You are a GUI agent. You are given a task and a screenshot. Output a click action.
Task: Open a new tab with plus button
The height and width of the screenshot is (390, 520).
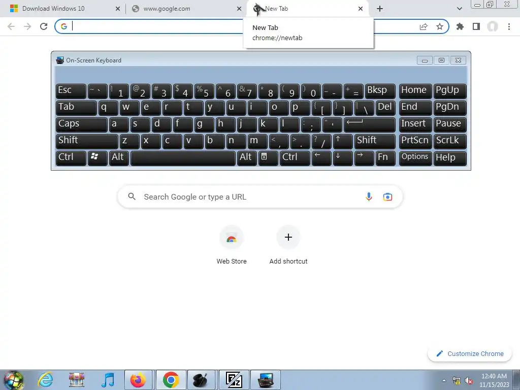click(x=380, y=9)
